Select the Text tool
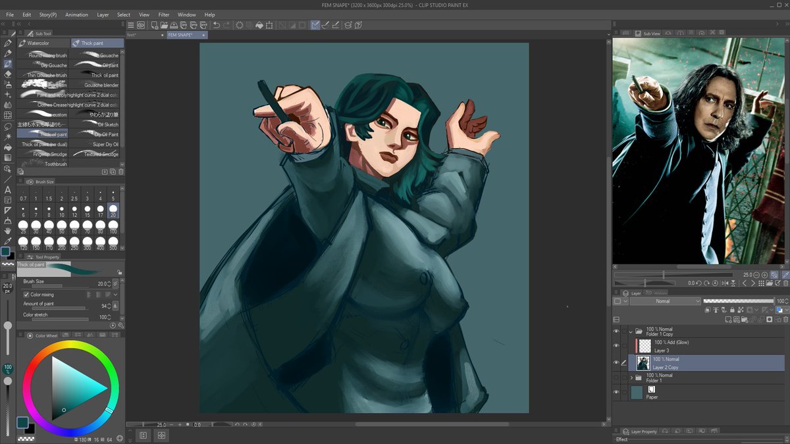Screen dimensions: 790x444 coord(7,189)
